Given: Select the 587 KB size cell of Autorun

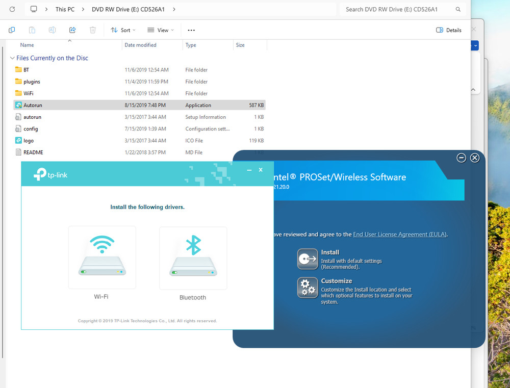Looking at the screenshot, I should [x=257, y=105].
